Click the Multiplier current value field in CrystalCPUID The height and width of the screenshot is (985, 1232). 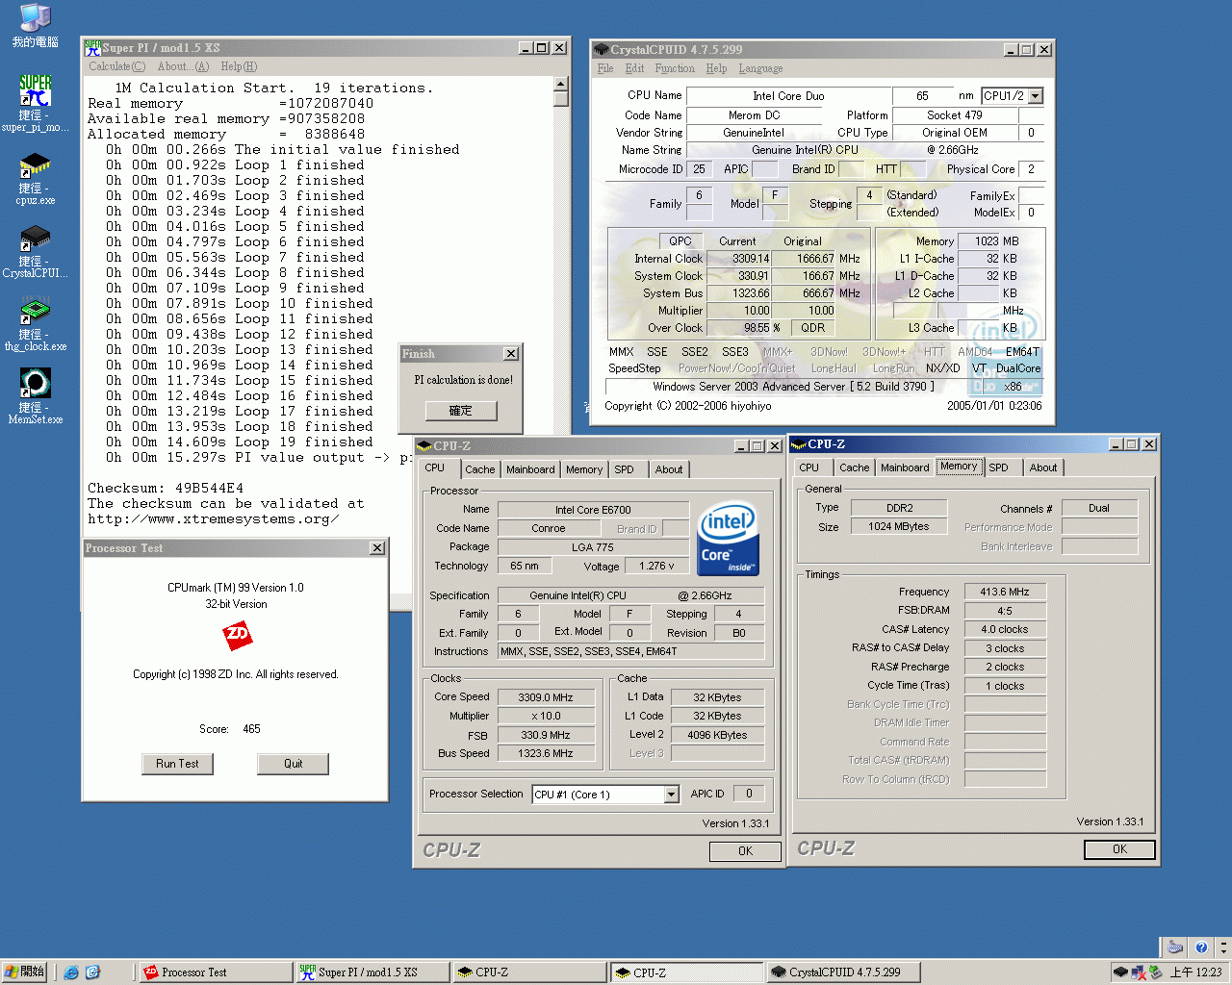coord(739,311)
